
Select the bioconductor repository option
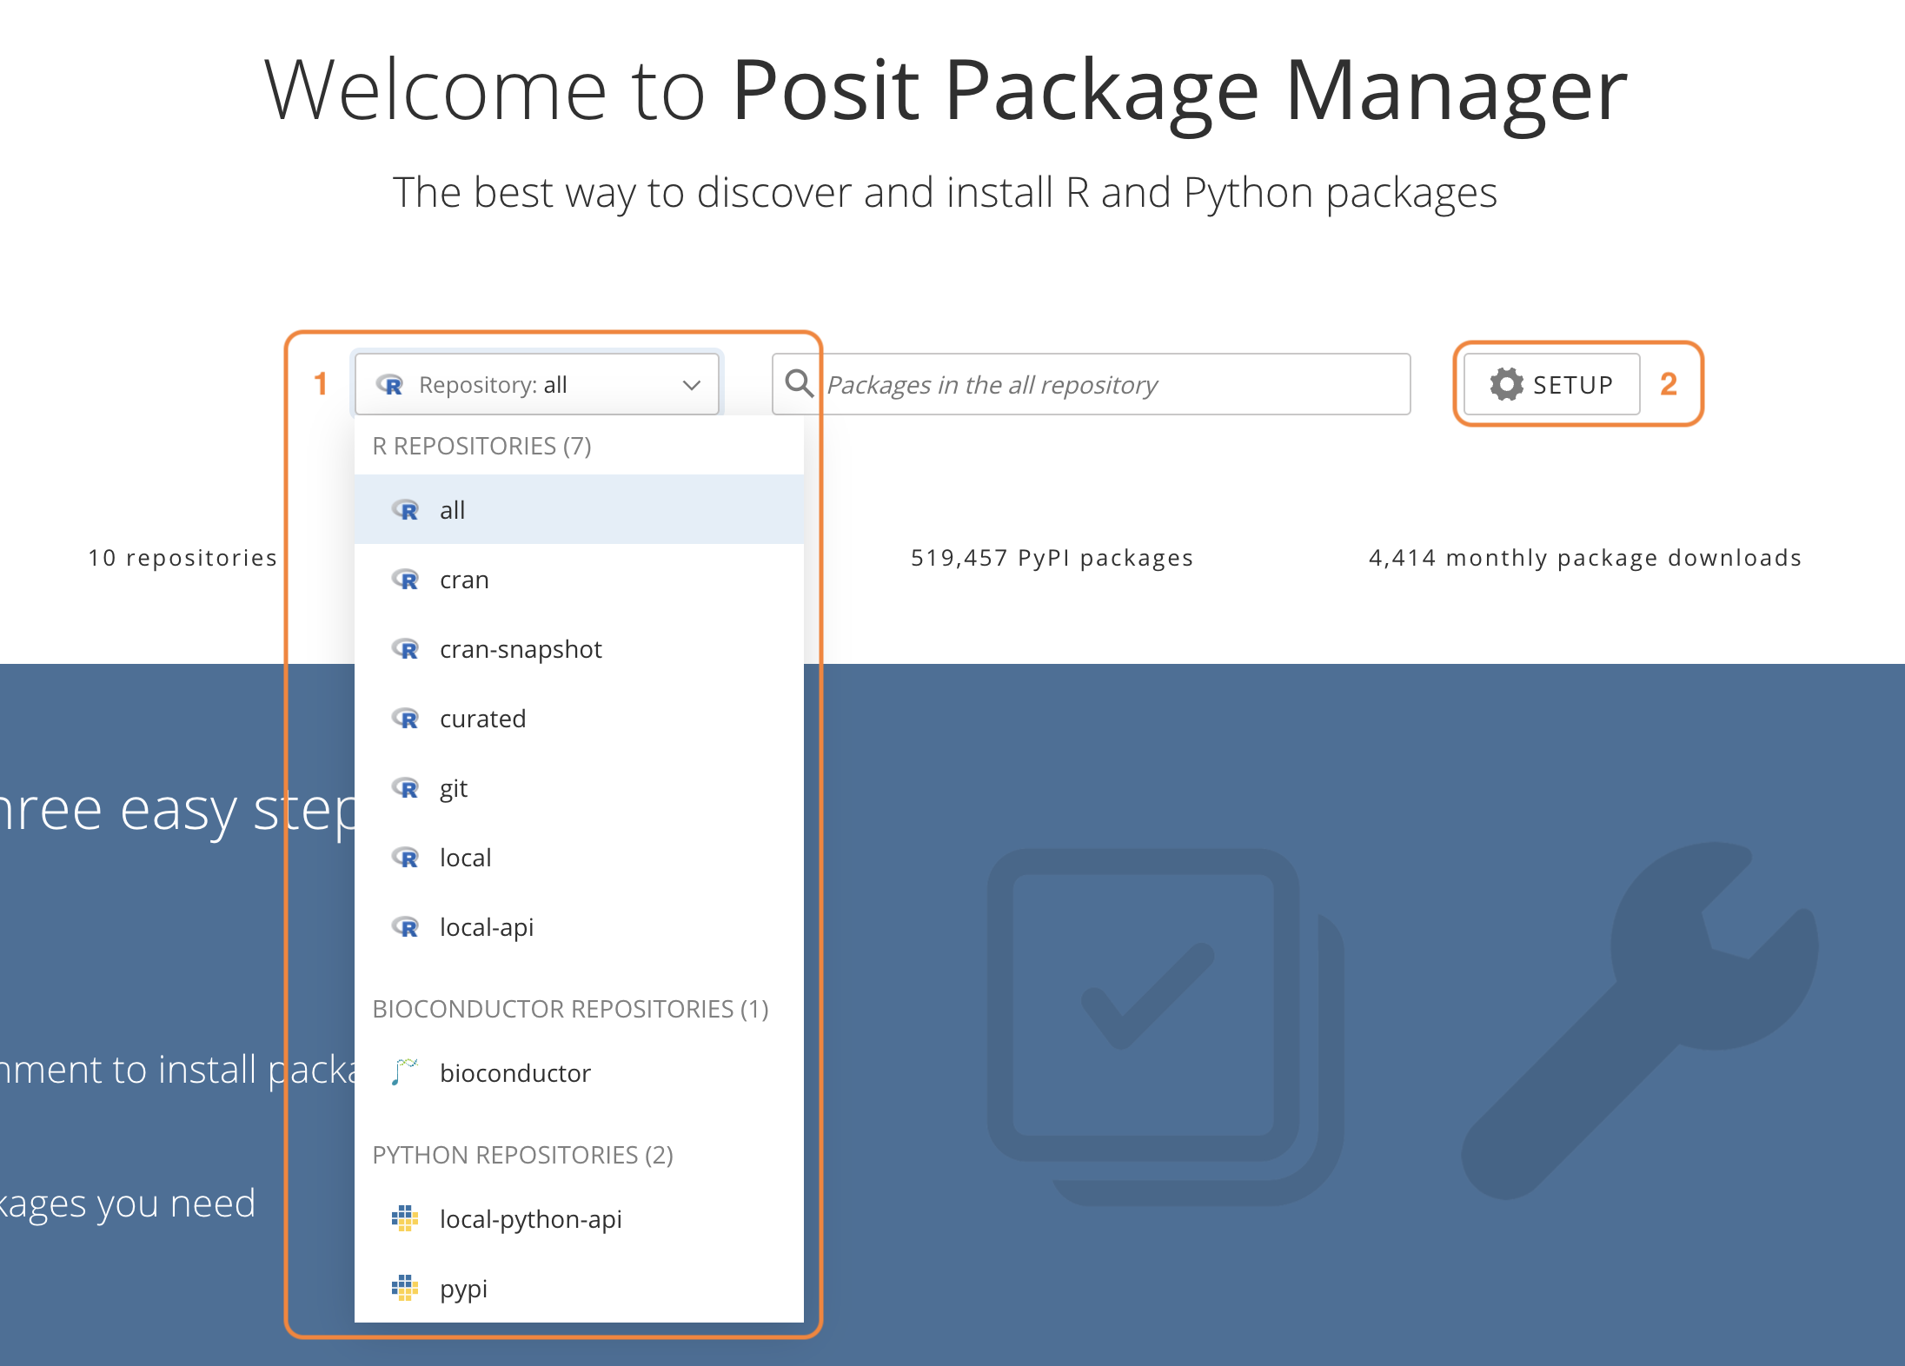(514, 1073)
